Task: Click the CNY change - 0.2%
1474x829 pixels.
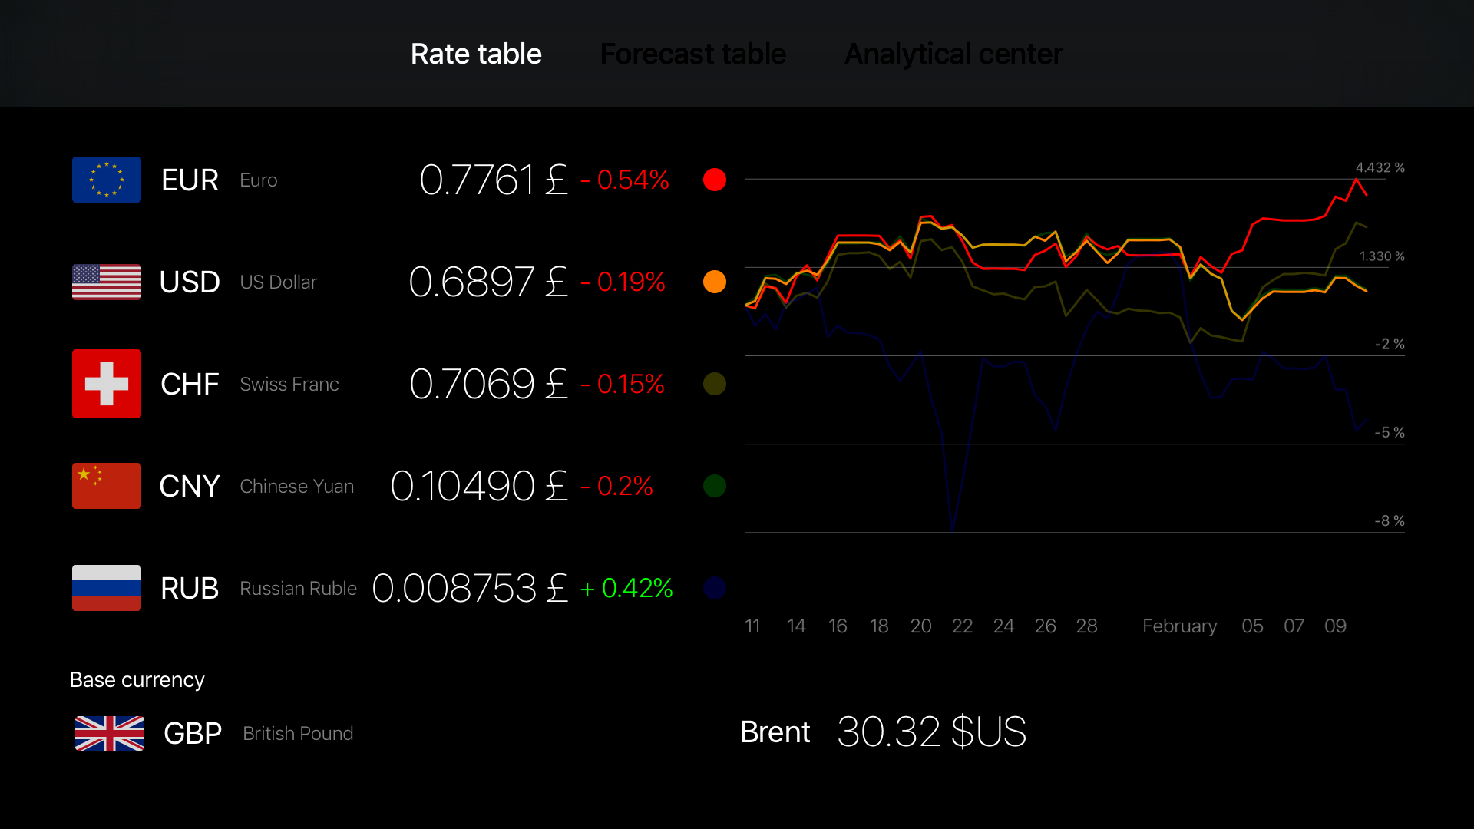Action: click(616, 486)
